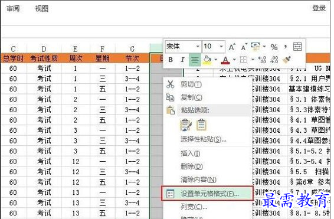This screenshot has width=334, height=219.
Task: Click the paste clipboard icon beside 粘贴选项
Action: pyautogui.click(x=171, y=110)
